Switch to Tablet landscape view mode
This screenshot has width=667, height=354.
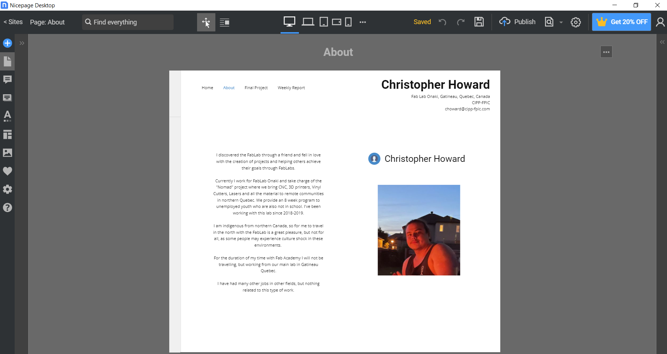pyautogui.click(x=337, y=22)
